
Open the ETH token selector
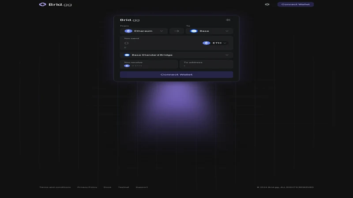click(x=214, y=43)
